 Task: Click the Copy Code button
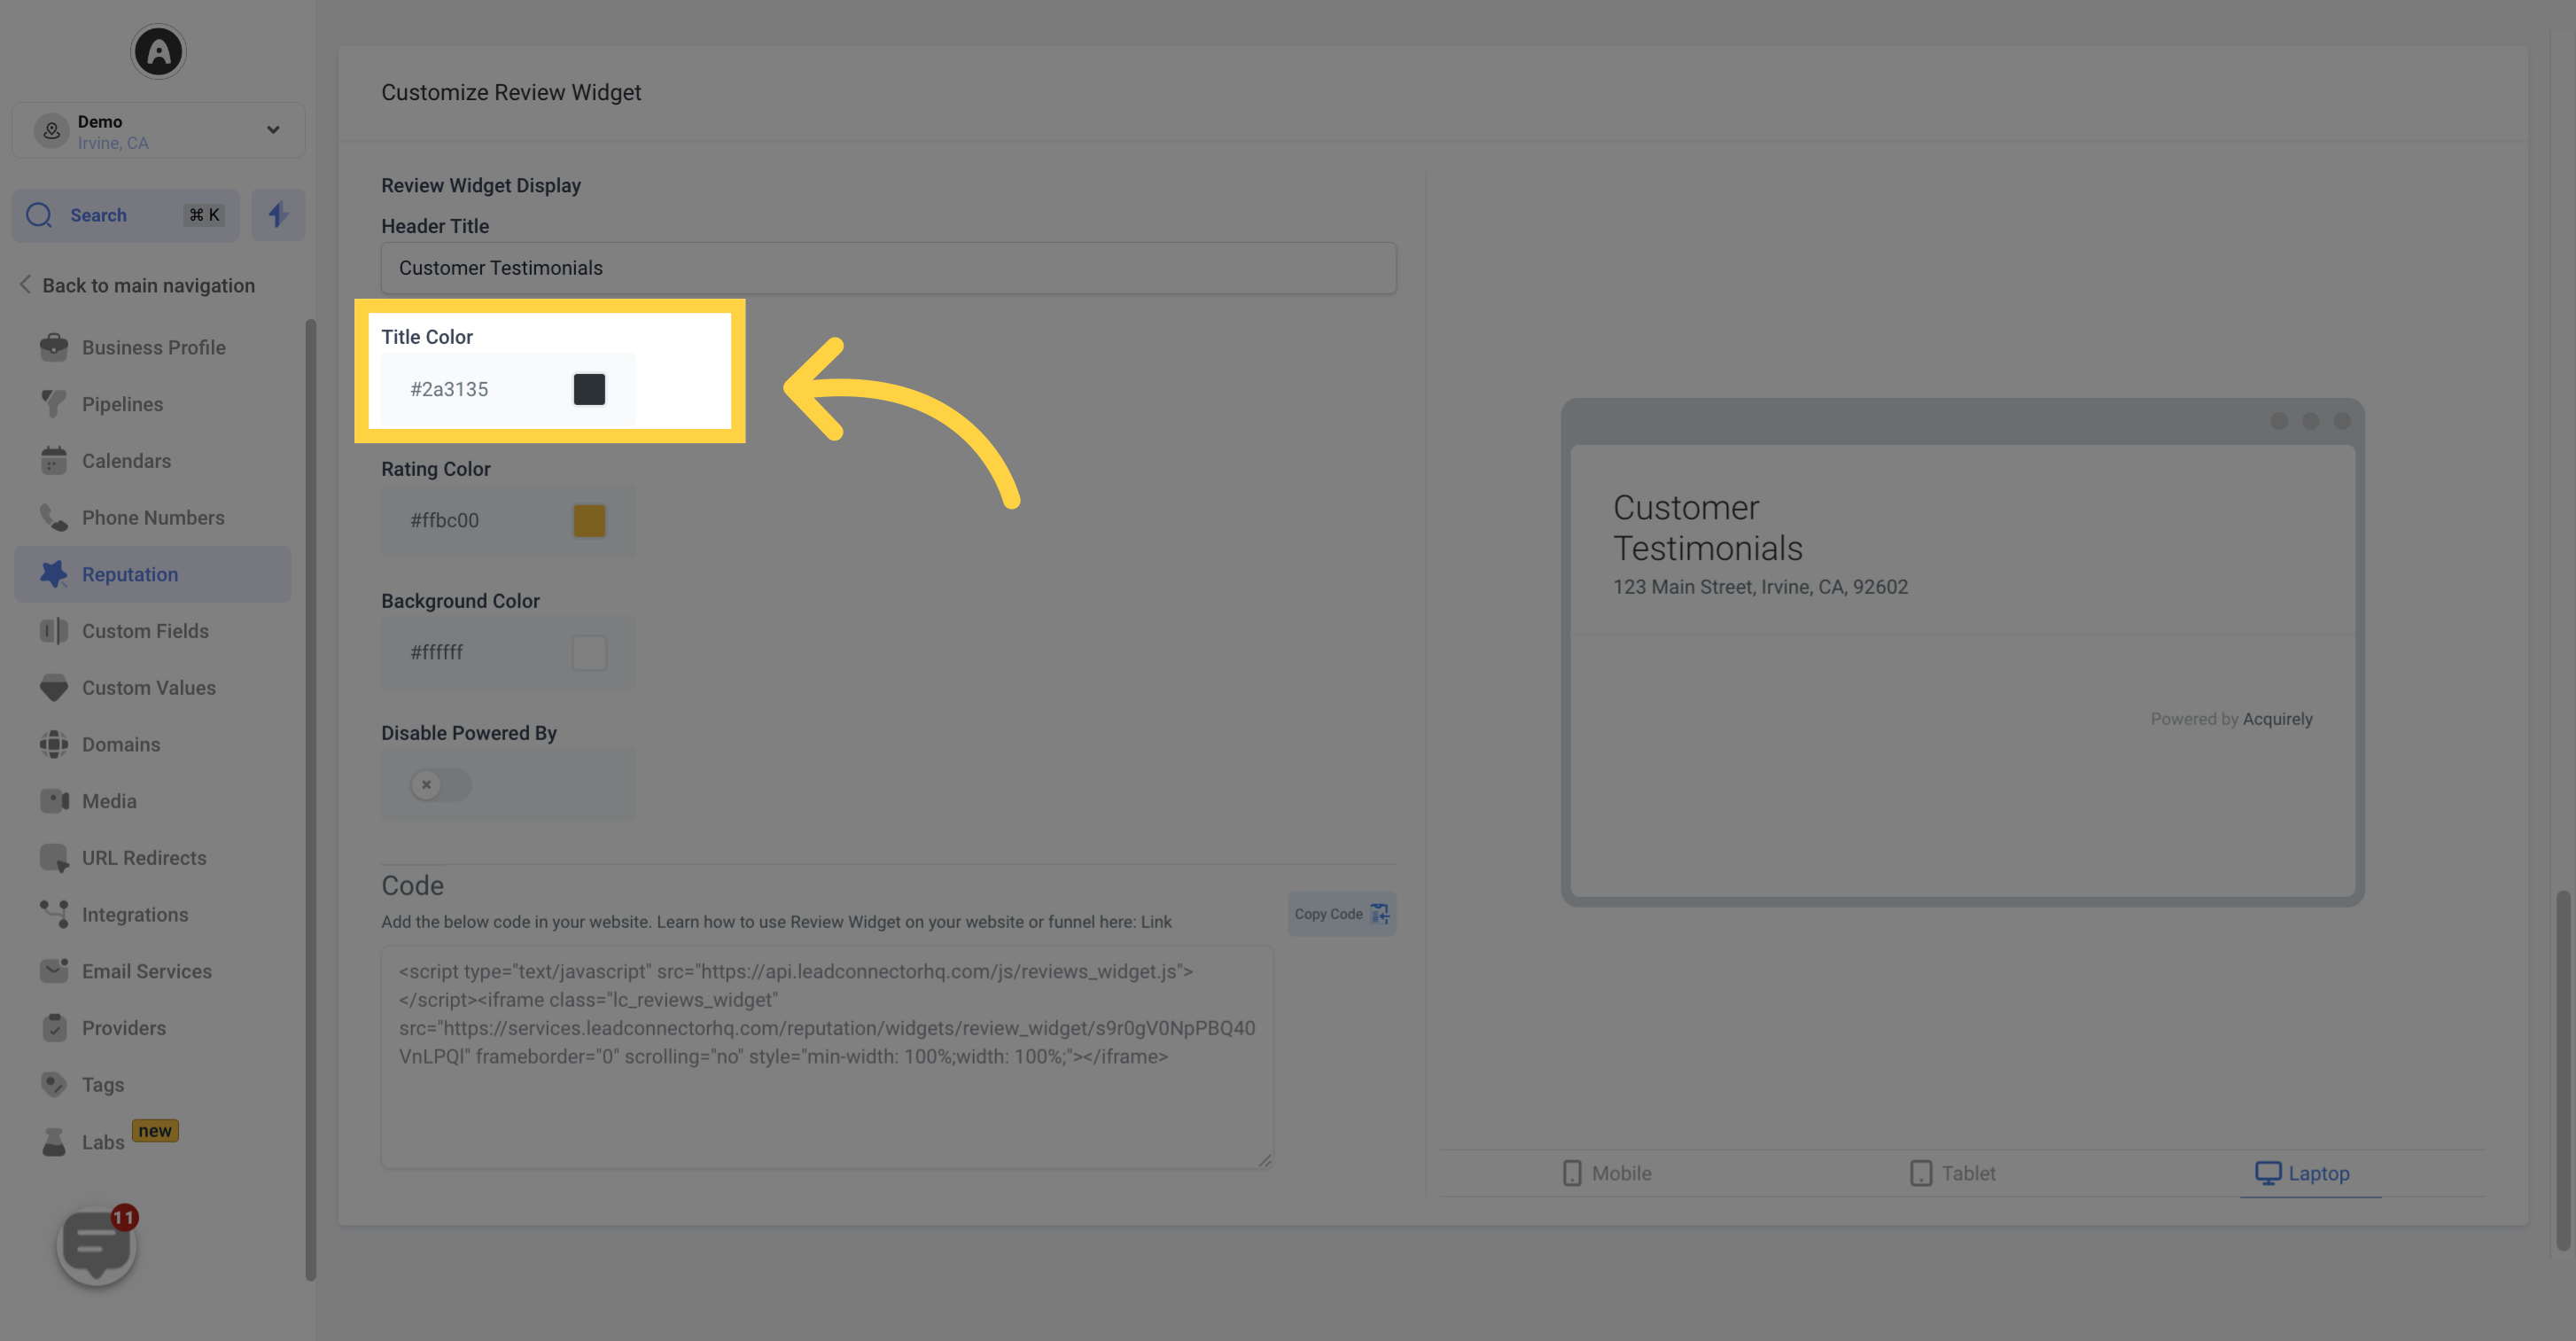pyautogui.click(x=1341, y=914)
